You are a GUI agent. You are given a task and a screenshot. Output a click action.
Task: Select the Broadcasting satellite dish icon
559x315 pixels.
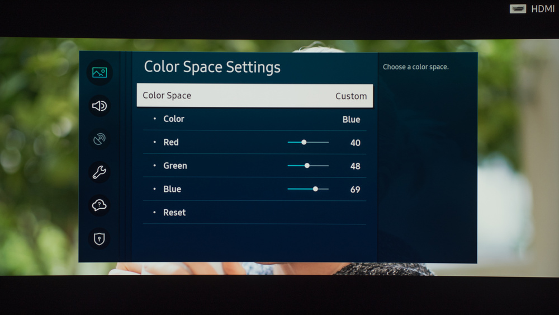pos(100,139)
